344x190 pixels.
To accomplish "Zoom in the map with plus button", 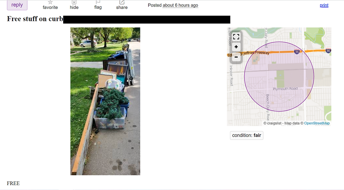I will click(236, 47).
